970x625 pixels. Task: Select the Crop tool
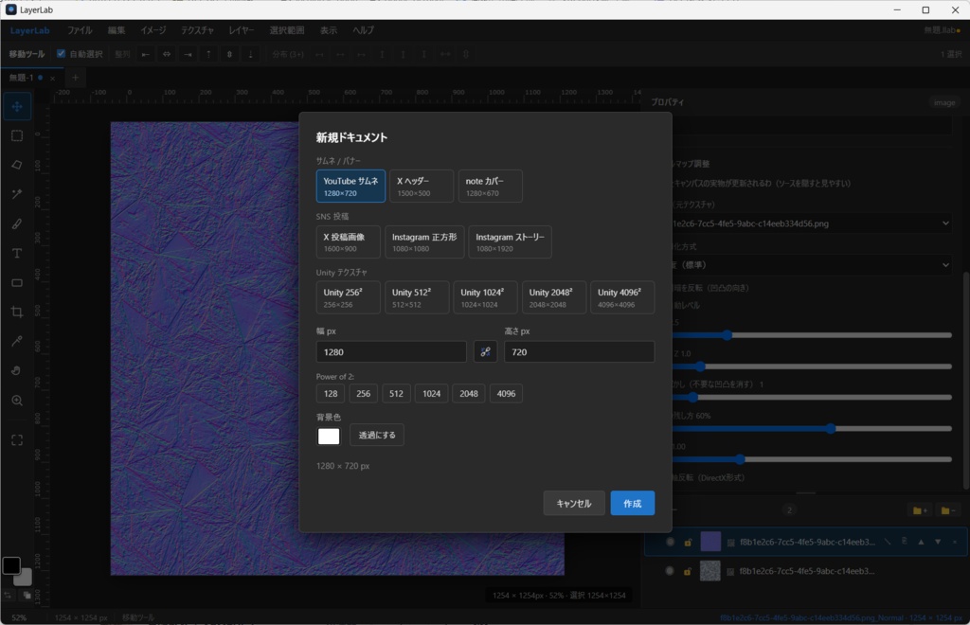[17, 312]
